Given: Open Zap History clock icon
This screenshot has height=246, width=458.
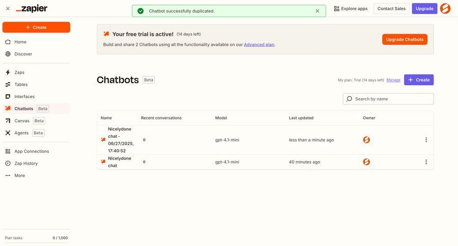Looking at the screenshot, I should point(8,164).
